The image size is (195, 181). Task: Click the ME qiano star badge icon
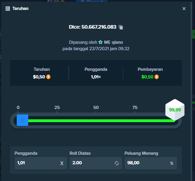point(100,42)
